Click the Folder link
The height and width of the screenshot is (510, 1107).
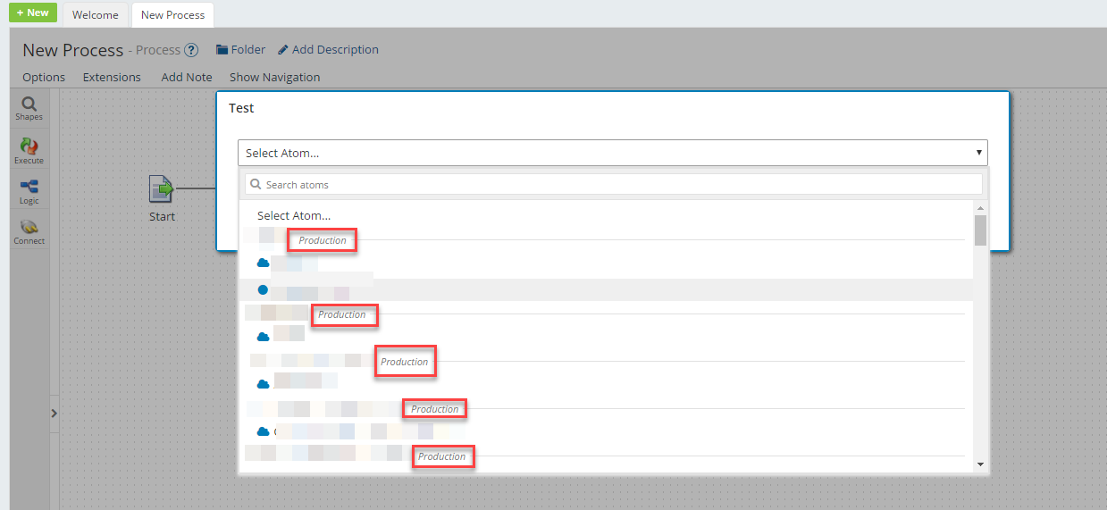coord(248,49)
